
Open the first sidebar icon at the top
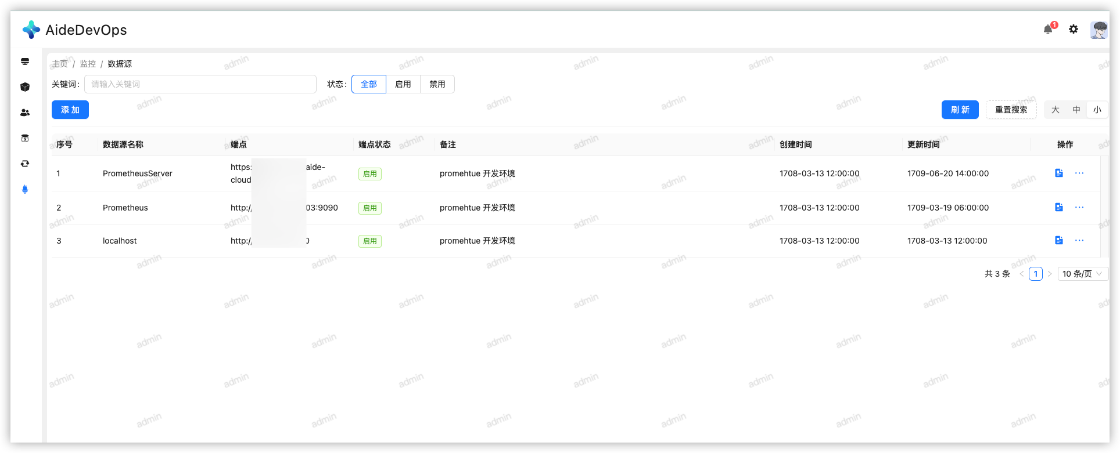tap(25, 61)
